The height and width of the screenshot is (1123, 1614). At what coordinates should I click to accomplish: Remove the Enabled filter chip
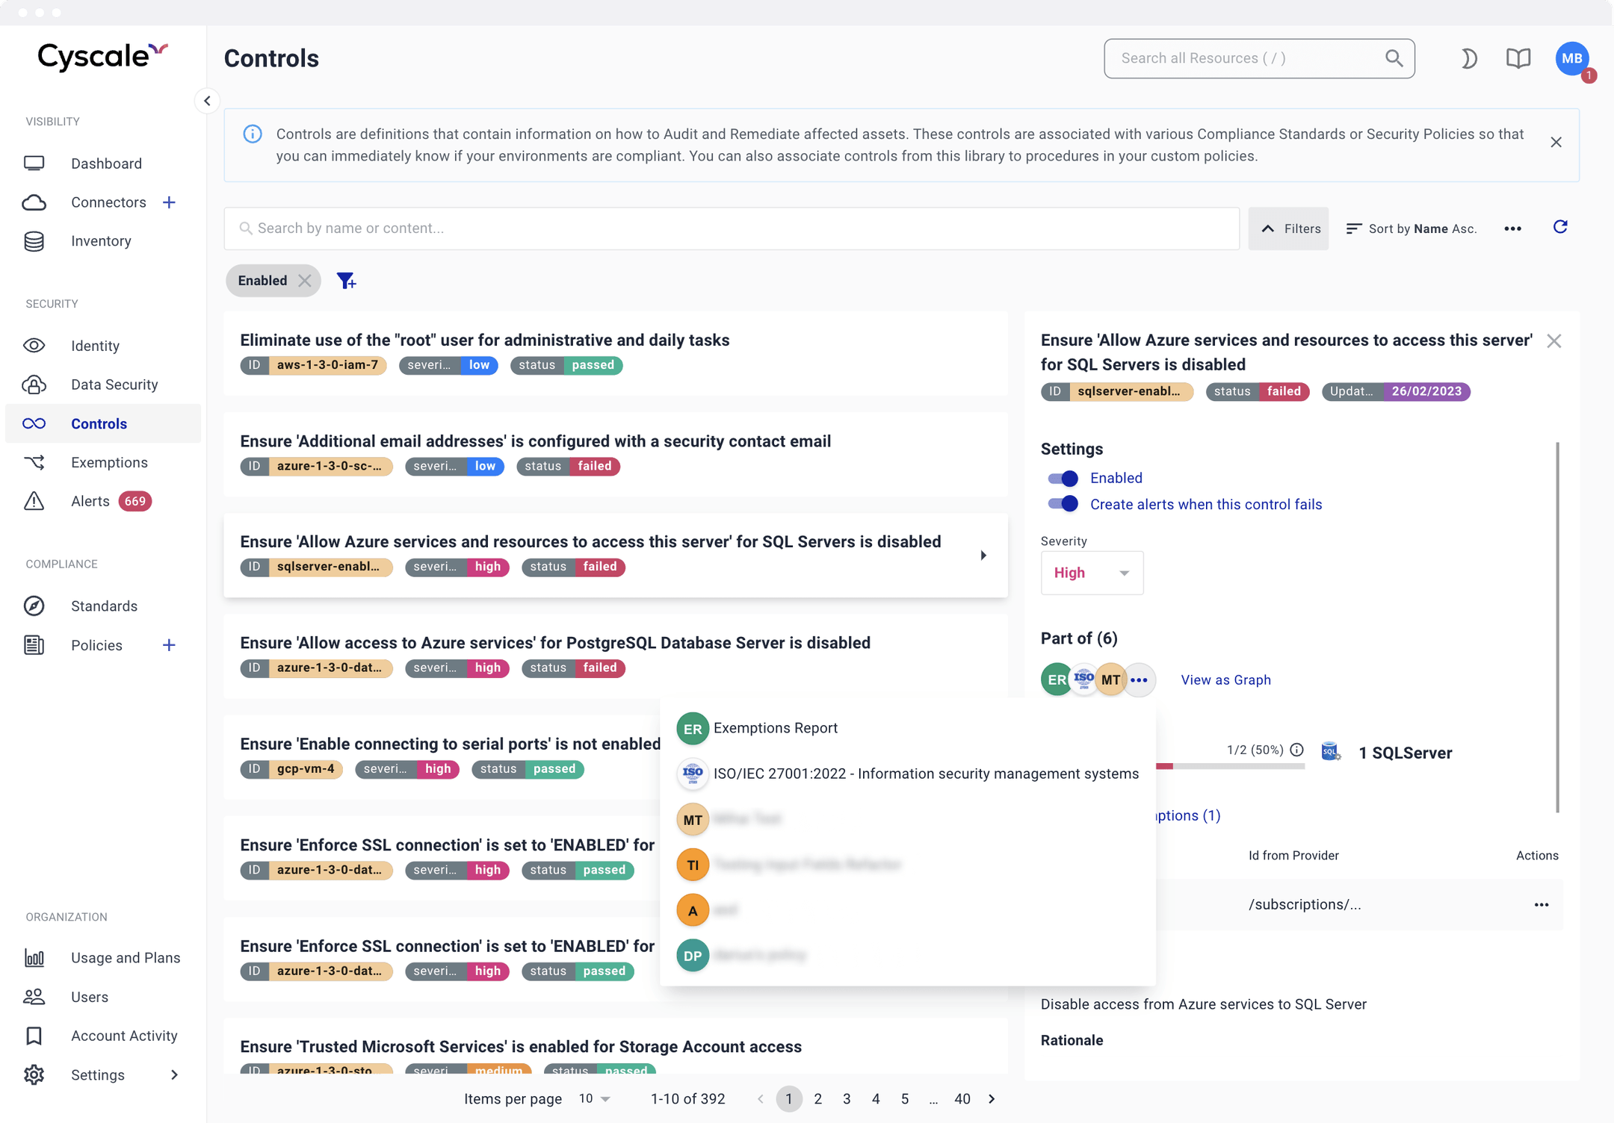coord(305,280)
